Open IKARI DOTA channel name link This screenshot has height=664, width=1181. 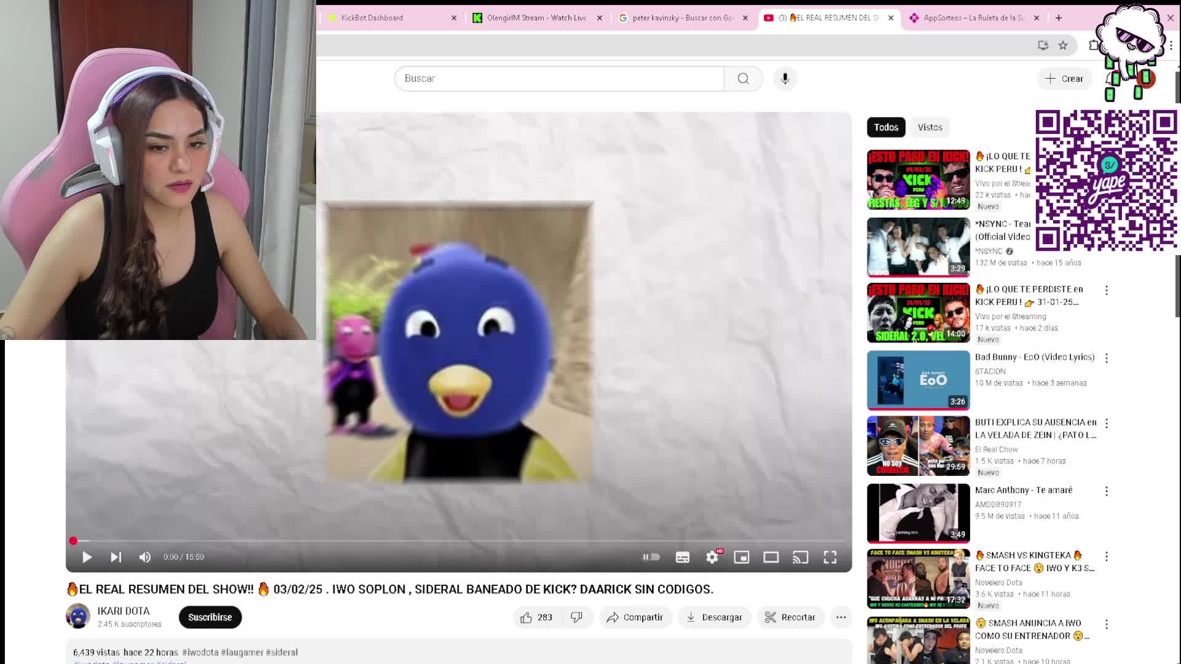(124, 611)
